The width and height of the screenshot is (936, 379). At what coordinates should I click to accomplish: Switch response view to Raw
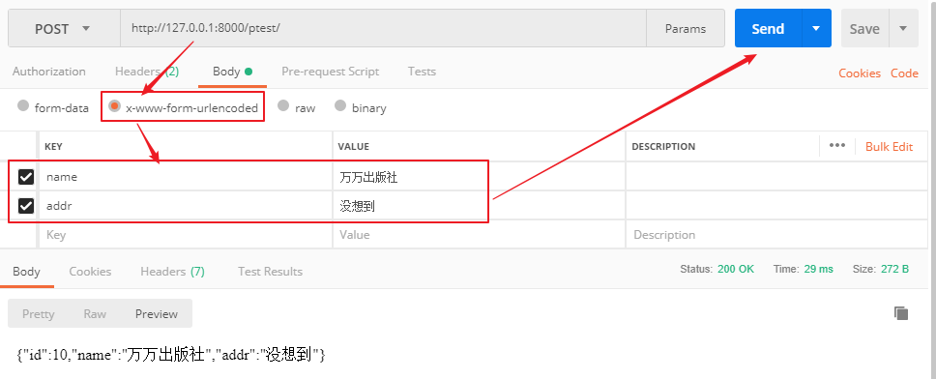(x=95, y=314)
